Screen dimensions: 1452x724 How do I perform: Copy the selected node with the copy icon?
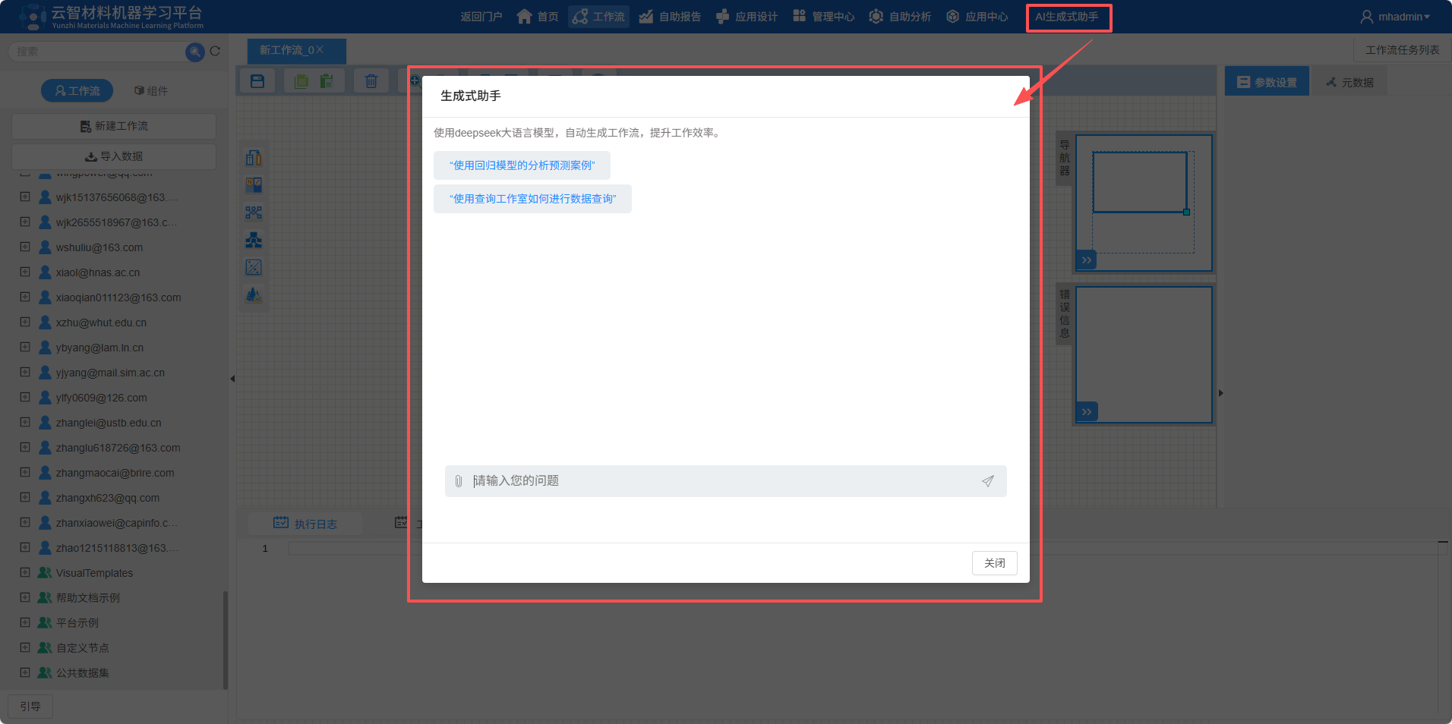click(301, 80)
